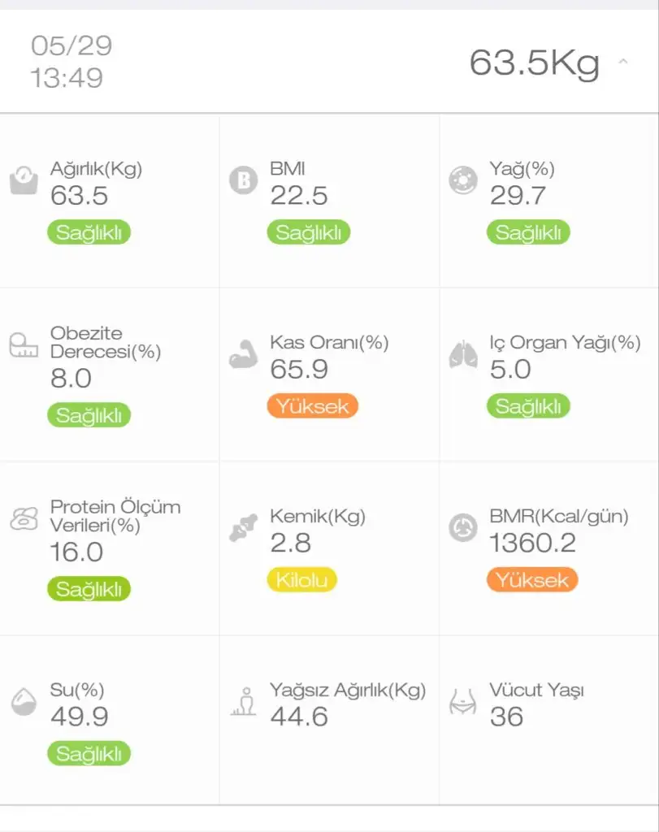
Task: Click the green Sağlıklı badge under BMI
Action: click(309, 232)
